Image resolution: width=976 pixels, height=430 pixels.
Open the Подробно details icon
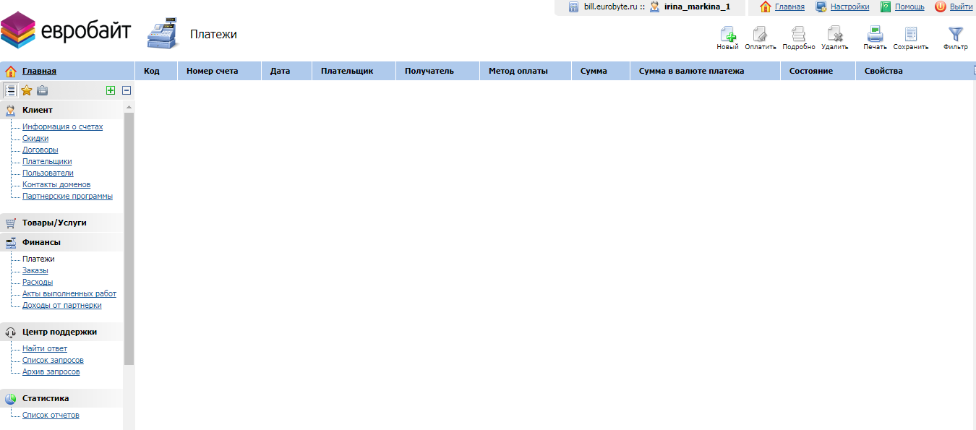(798, 34)
